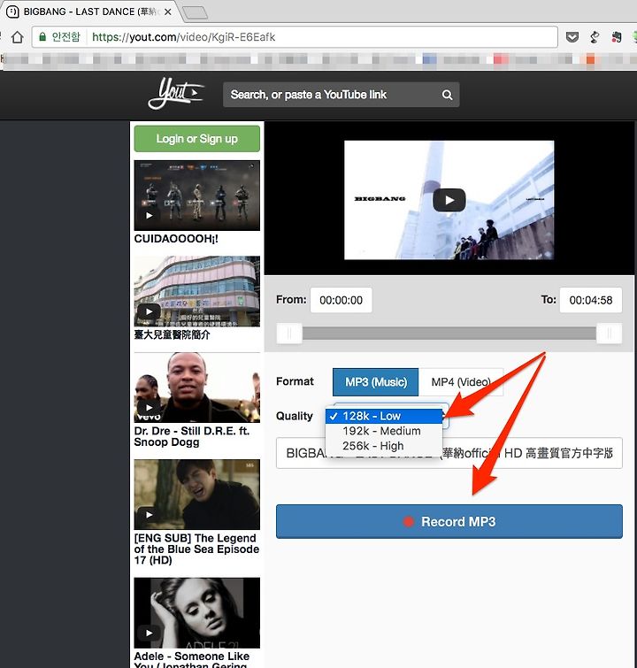
Task: Click the left trim slider handle
Action: click(x=289, y=334)
